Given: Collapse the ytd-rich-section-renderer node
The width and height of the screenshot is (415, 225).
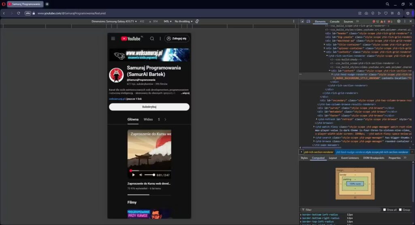Looking at the screenshot, I should pyautogui.click(x=327, y=56).
